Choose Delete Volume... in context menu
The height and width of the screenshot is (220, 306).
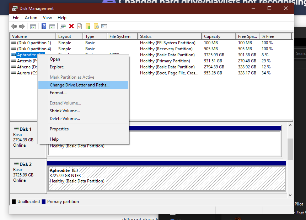[83, 119]
